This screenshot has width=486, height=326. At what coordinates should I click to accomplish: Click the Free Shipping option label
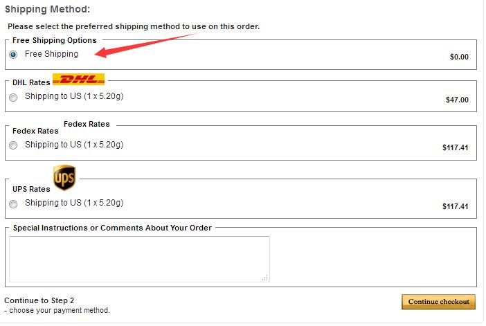point(51,54)
